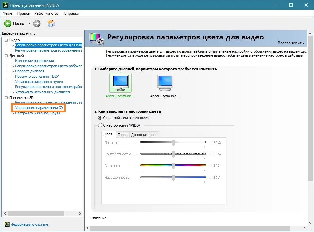Select Регулировка параметров изображения item
The width and height of the screenshot is (314, 232).
pyautogui.click(x=49, y=50)
